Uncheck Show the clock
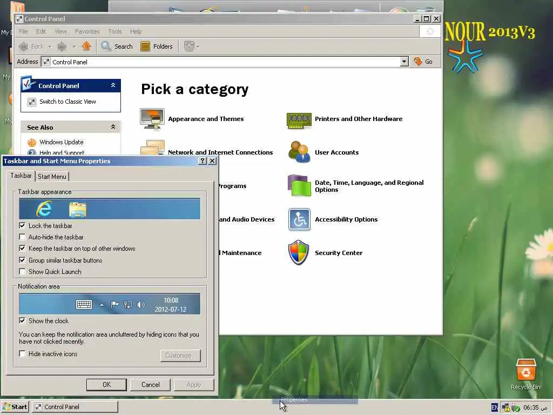The width and height of the screenshot is (553, 415). (22, 320)
